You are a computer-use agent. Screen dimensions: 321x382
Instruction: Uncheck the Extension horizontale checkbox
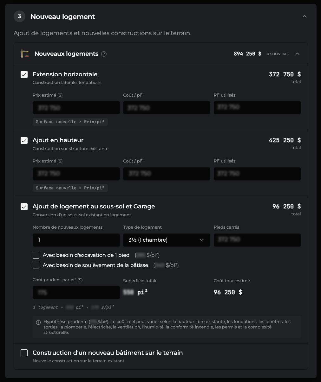24,74
